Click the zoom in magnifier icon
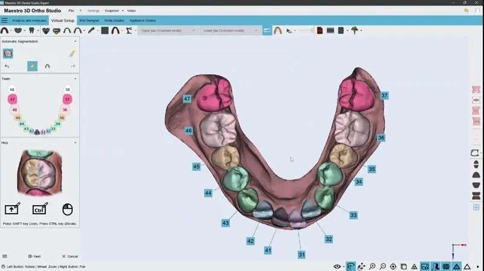This screenshot has width=484, height=271. coord(372,266)
